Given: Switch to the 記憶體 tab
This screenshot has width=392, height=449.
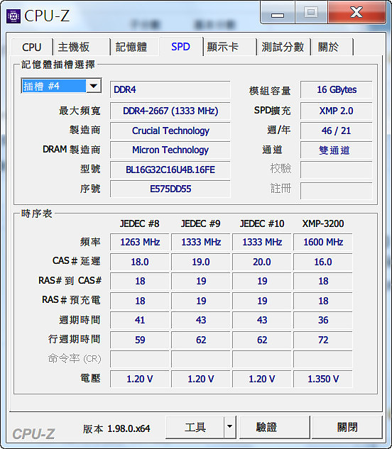Looking at the screenshot, I should click(x=134, y=47).
